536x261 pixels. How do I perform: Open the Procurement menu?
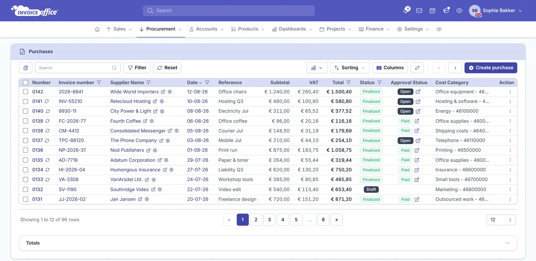tap(161, 29)
